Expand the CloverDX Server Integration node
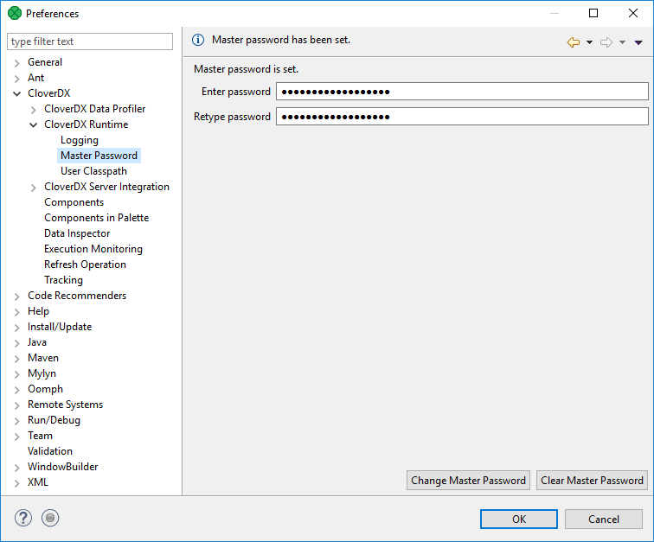 pyautogui.click(x=34, y=187)
